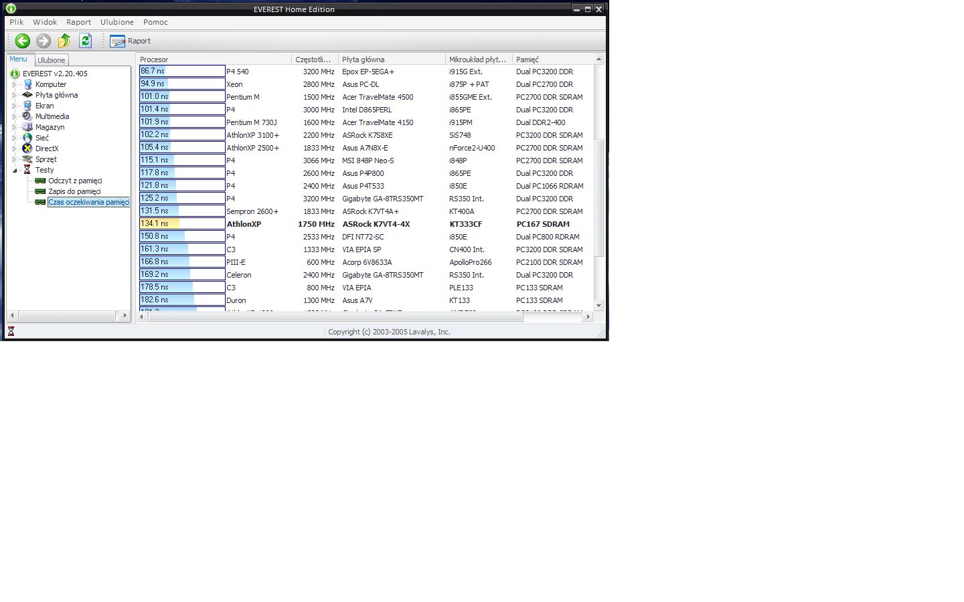The width and height of the screenshot is (964, 602).
Task: Click the Testy hourglass icon
Action: [x=27, y=170]
